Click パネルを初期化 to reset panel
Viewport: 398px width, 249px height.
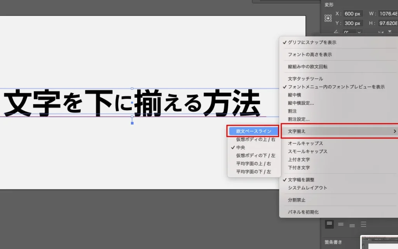click(x=303, y=212)
